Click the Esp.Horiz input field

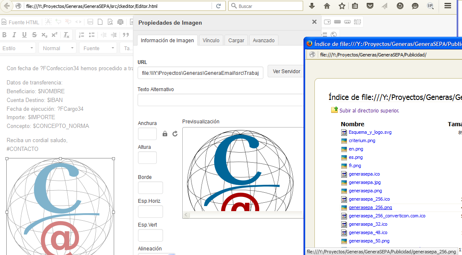150,212
